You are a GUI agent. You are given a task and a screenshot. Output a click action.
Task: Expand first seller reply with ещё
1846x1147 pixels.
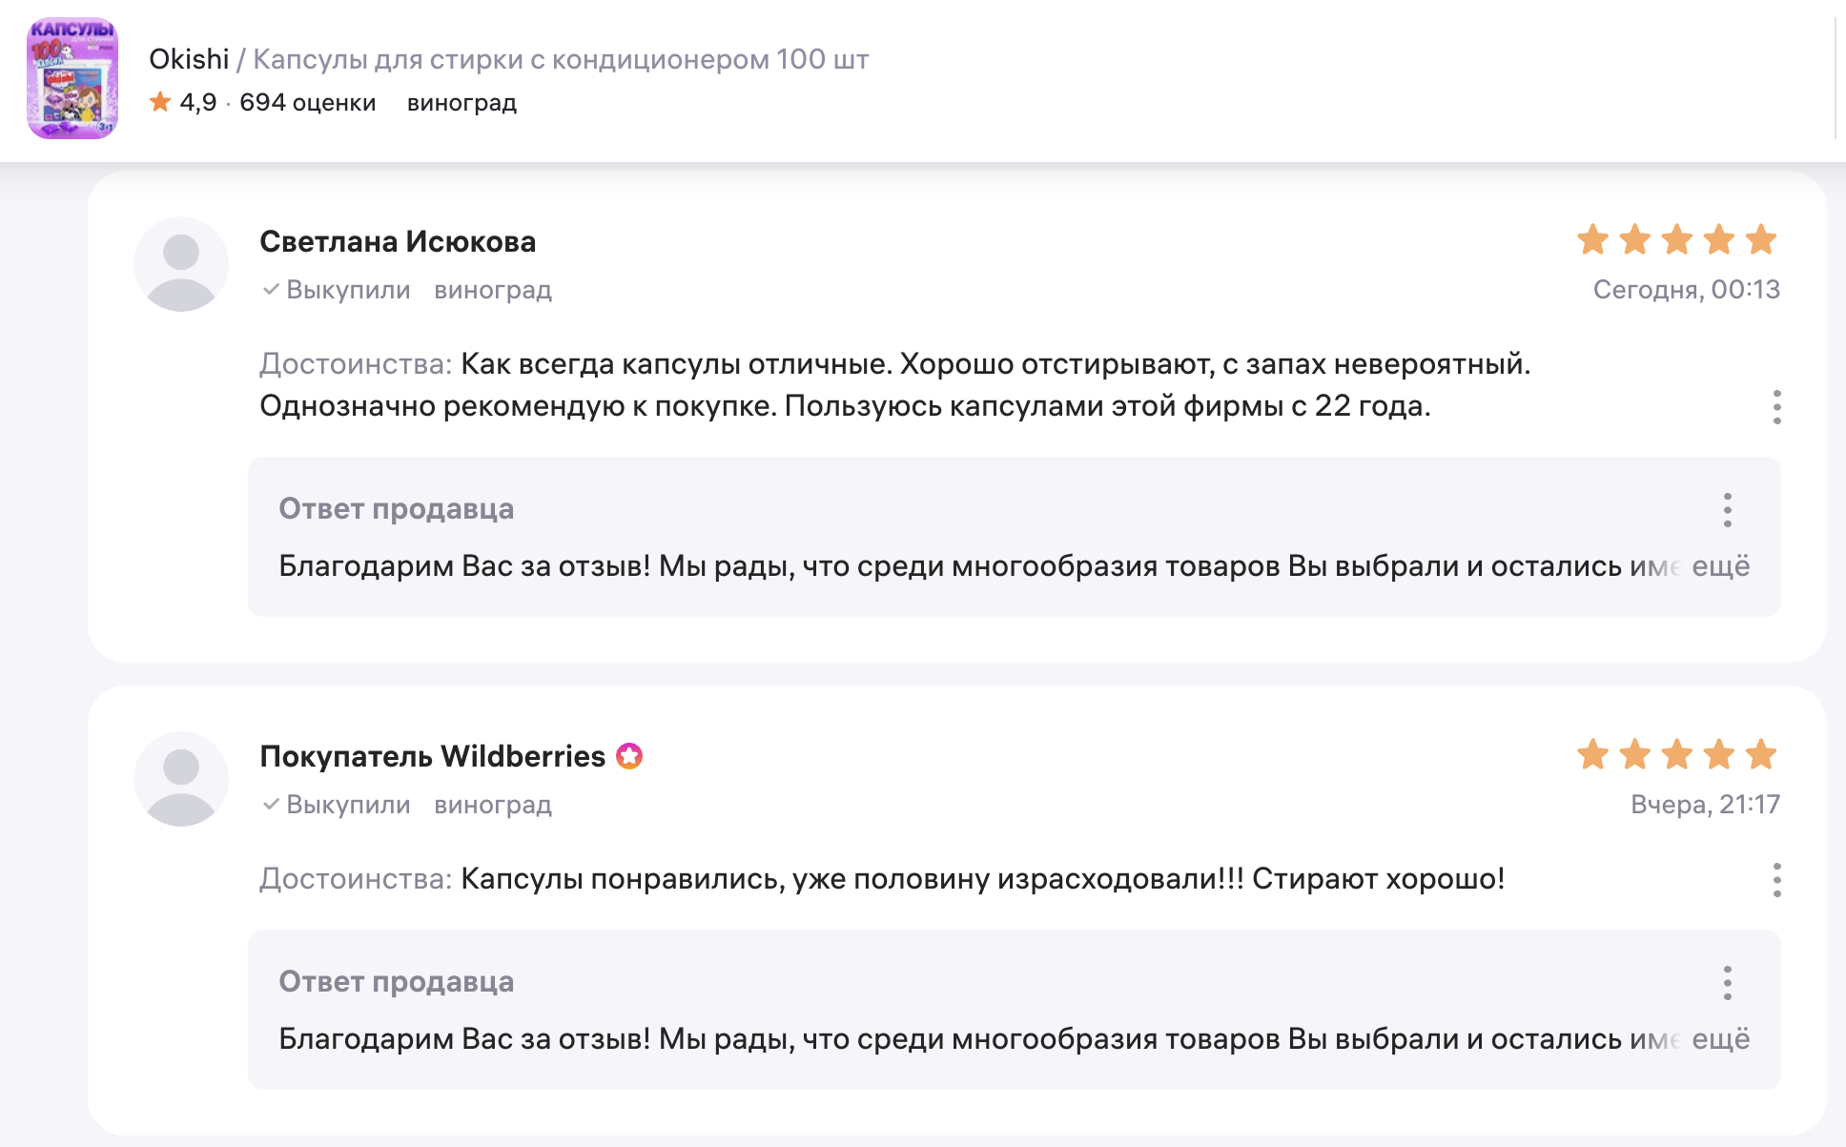tap(1720, 566)
